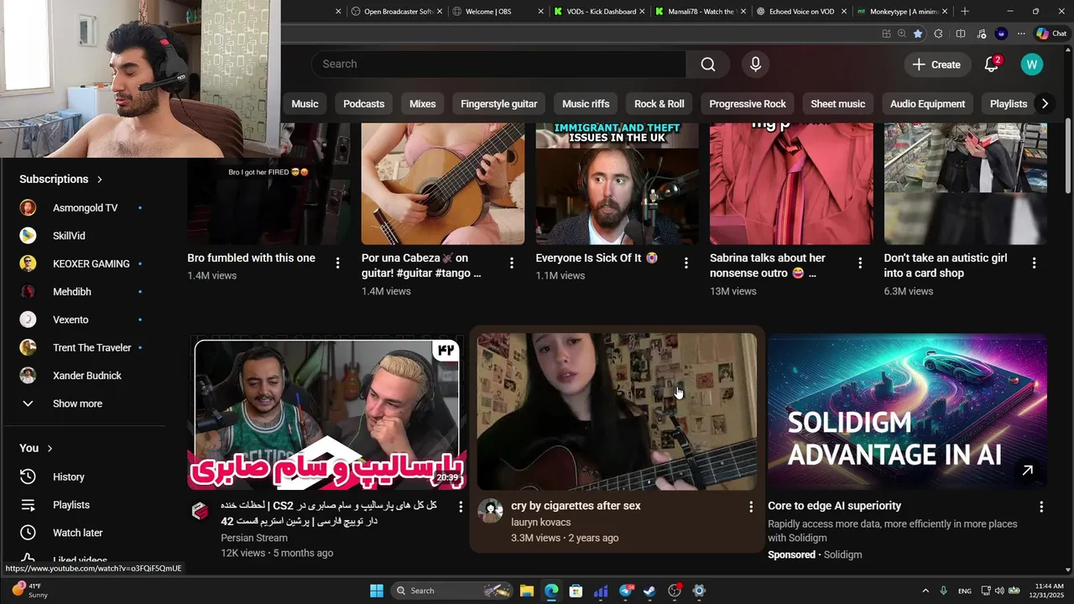Screen dimensions: 1074x604
Task: Open a new browser tab
Action: click(x=965, y=12)
